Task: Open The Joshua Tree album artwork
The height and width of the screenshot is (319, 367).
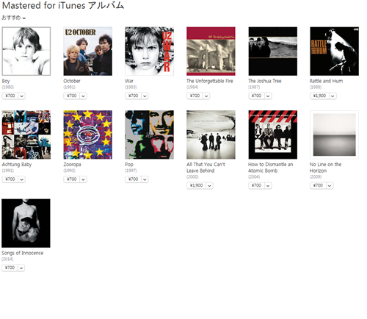Action: pos(273,51)
